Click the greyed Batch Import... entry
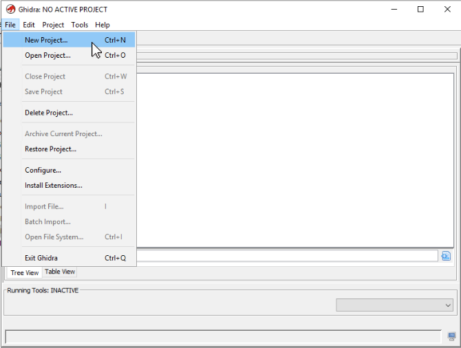This screenshot has height=348, width=461. click(x=69, y=222)
